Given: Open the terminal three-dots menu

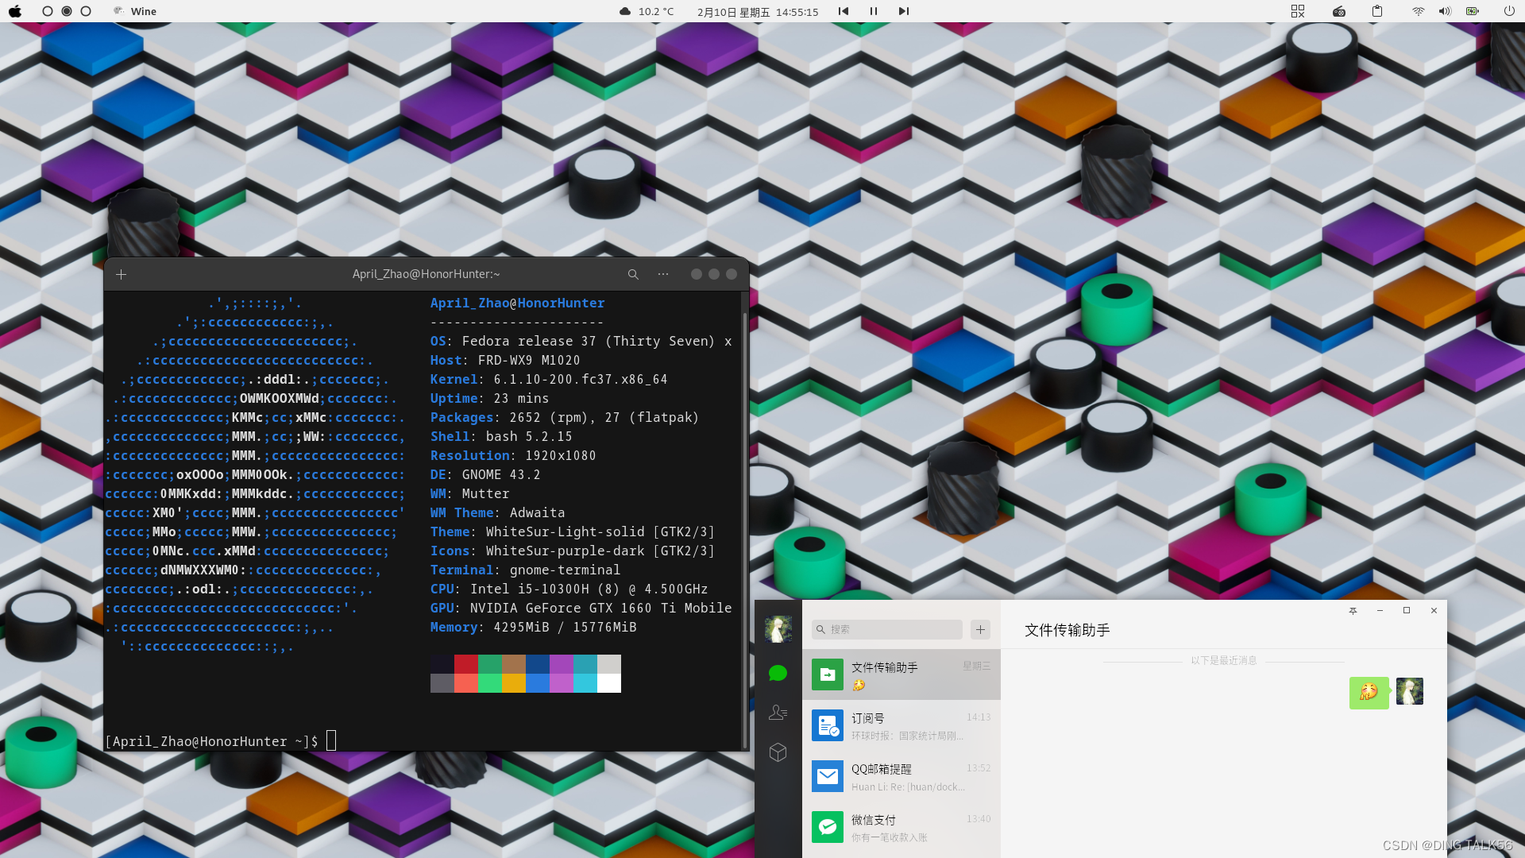Looking at the screenshot, I should pyautogui.click(x=663, y=274).
